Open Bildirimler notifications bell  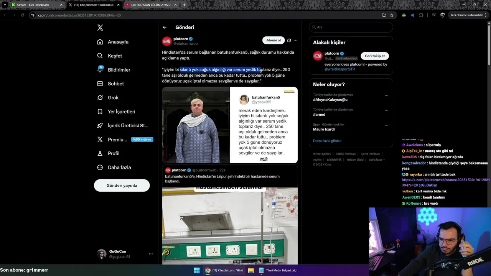click(x=114, y=70)
